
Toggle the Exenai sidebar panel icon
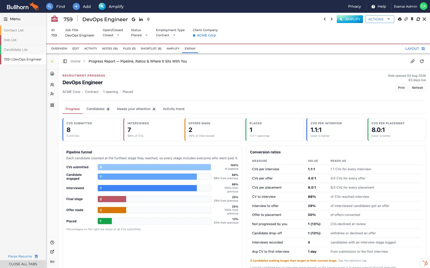(65, 61)
